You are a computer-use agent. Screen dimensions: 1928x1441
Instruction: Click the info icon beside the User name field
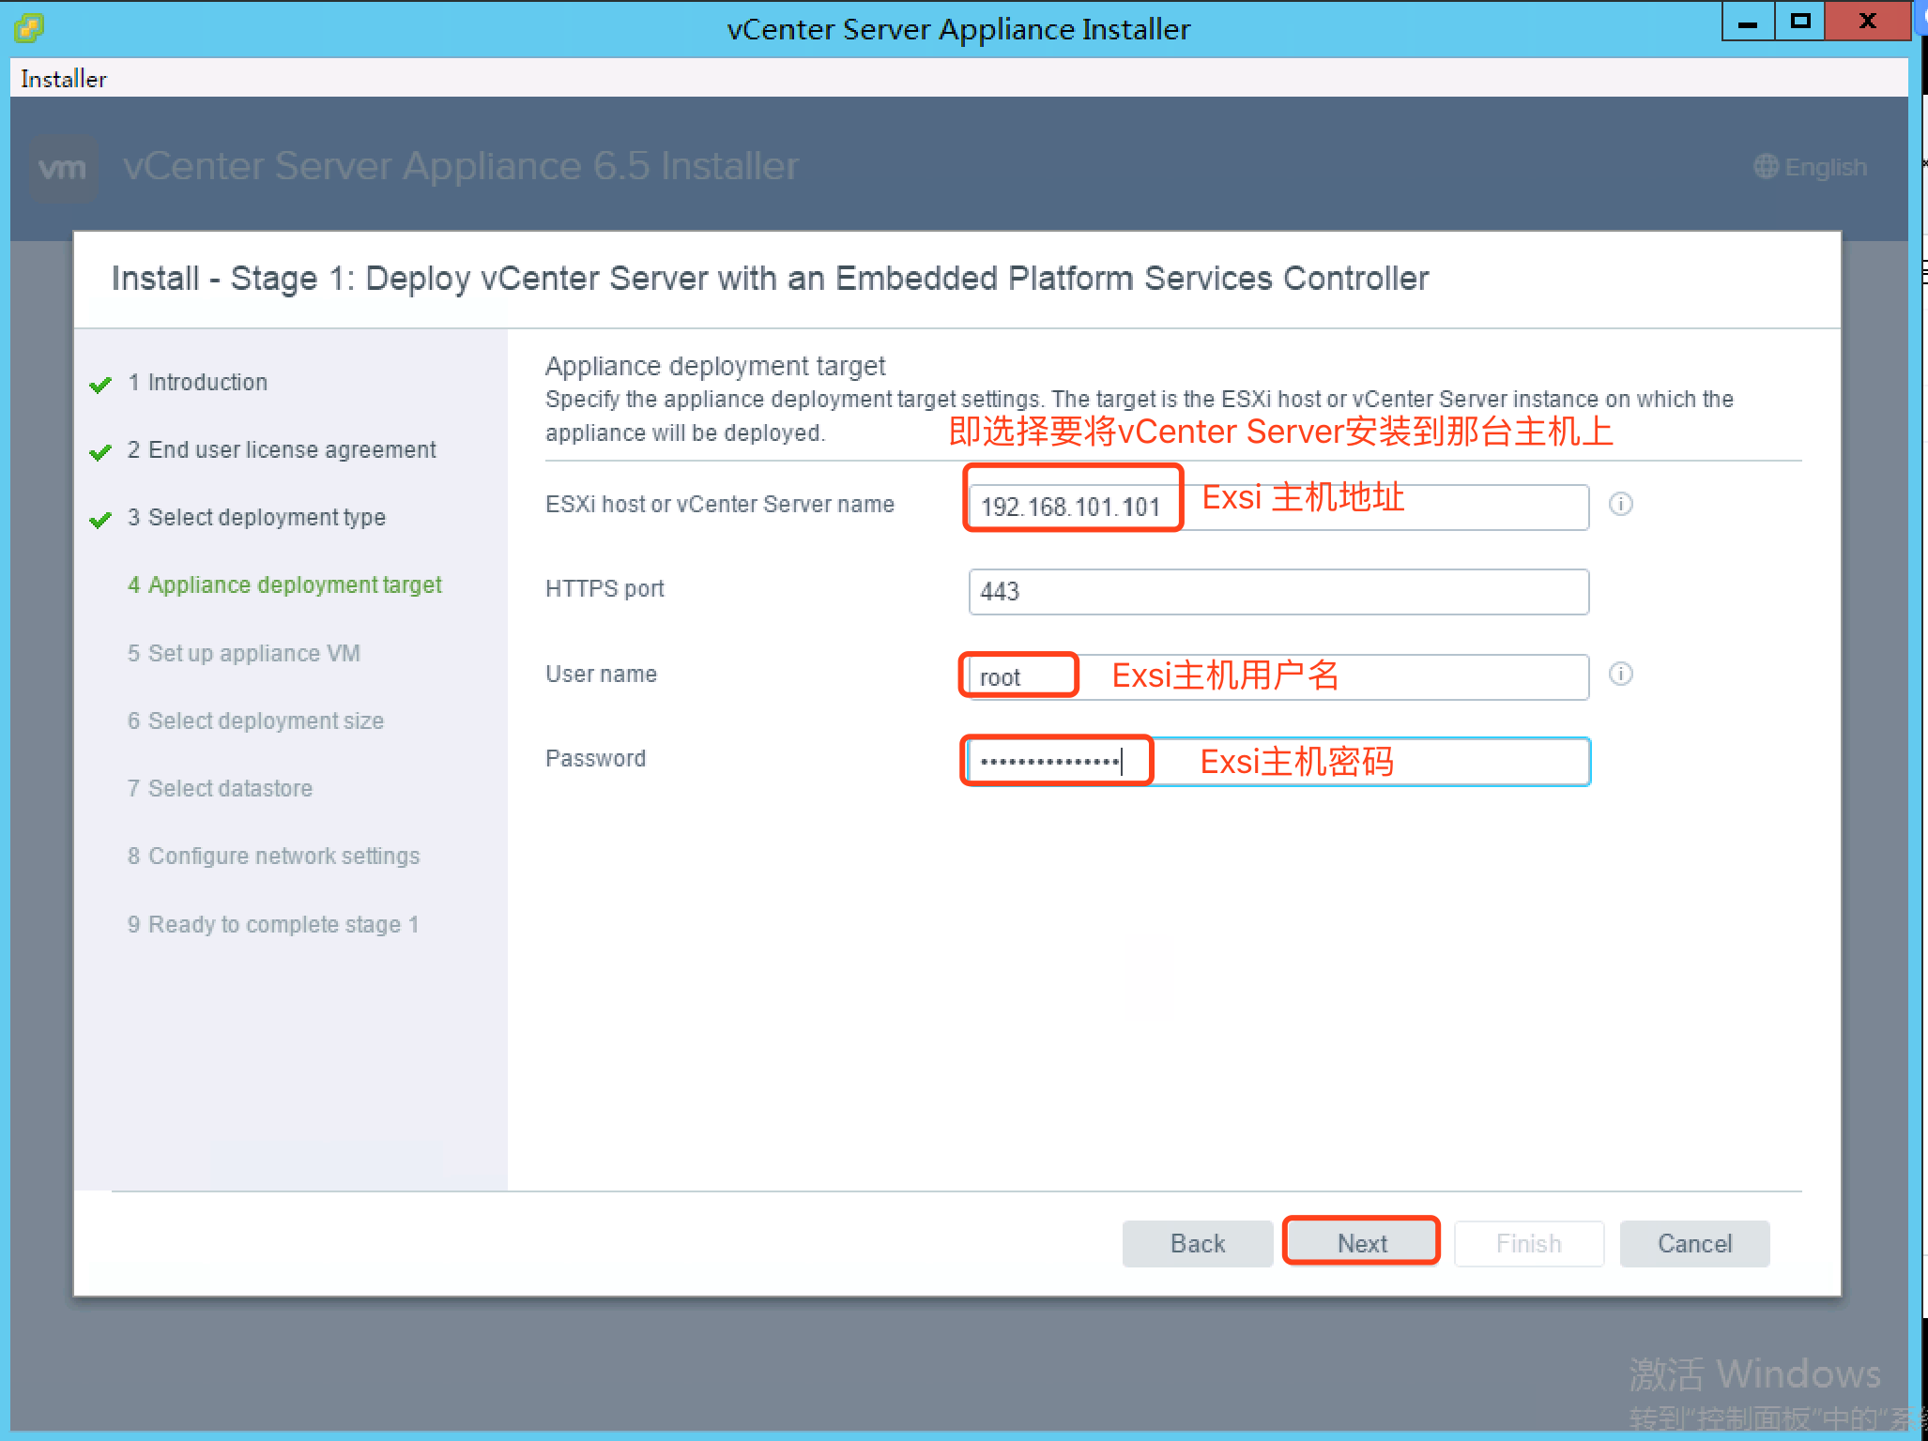click(1621, 674)
